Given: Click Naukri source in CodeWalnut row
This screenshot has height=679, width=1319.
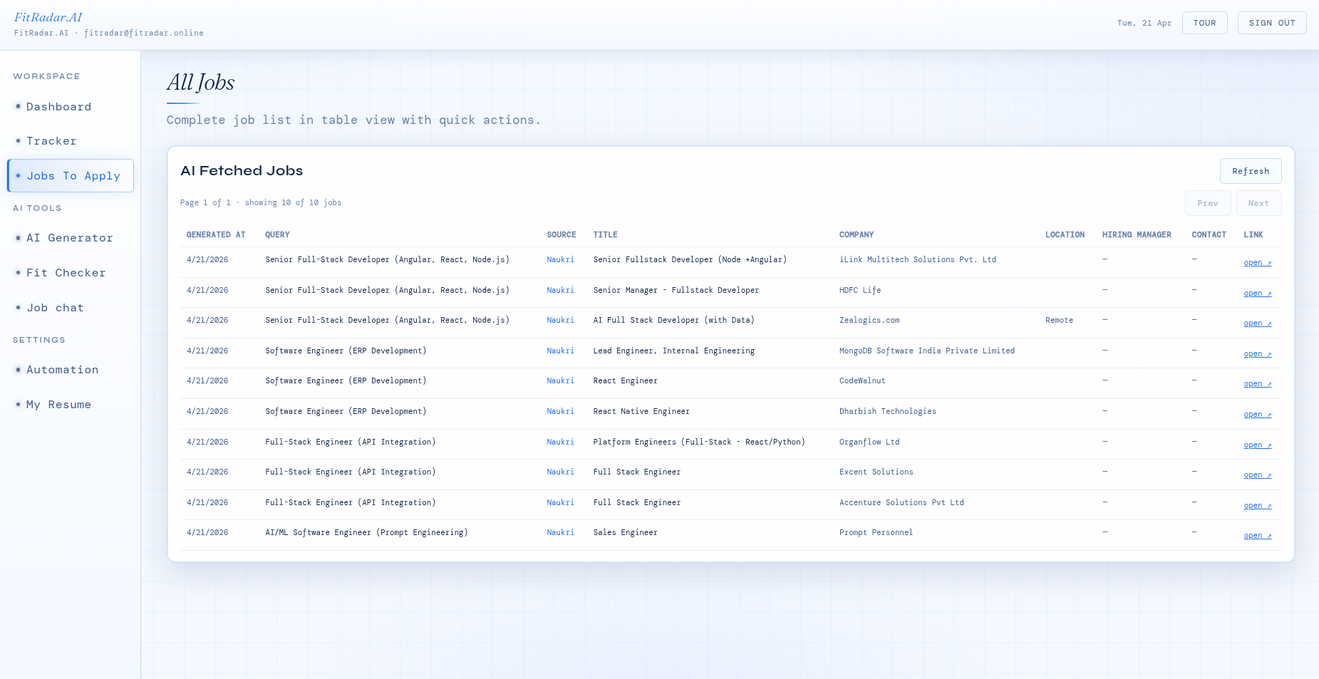Looking at the screenshot, I should pyautogui.click(x=560, y=380).
